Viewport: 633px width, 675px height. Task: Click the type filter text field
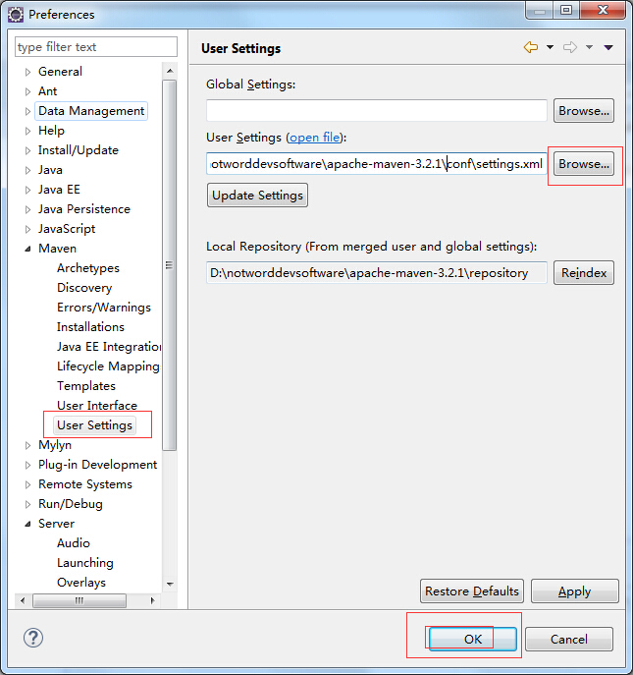click(x=96, y=46)
